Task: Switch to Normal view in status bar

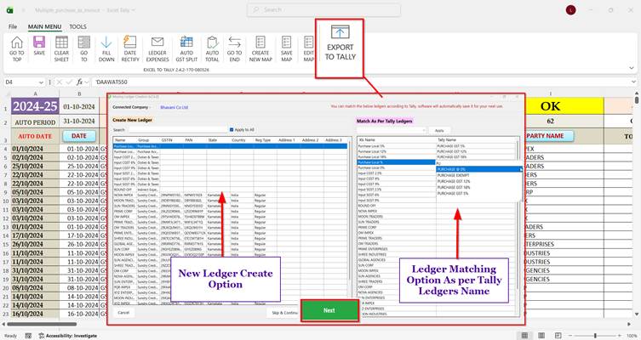Action: [x=524, y=336]
